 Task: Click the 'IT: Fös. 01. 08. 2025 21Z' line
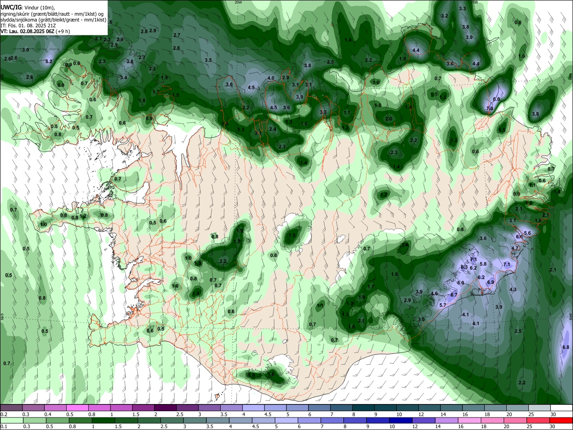click(28, 26)
